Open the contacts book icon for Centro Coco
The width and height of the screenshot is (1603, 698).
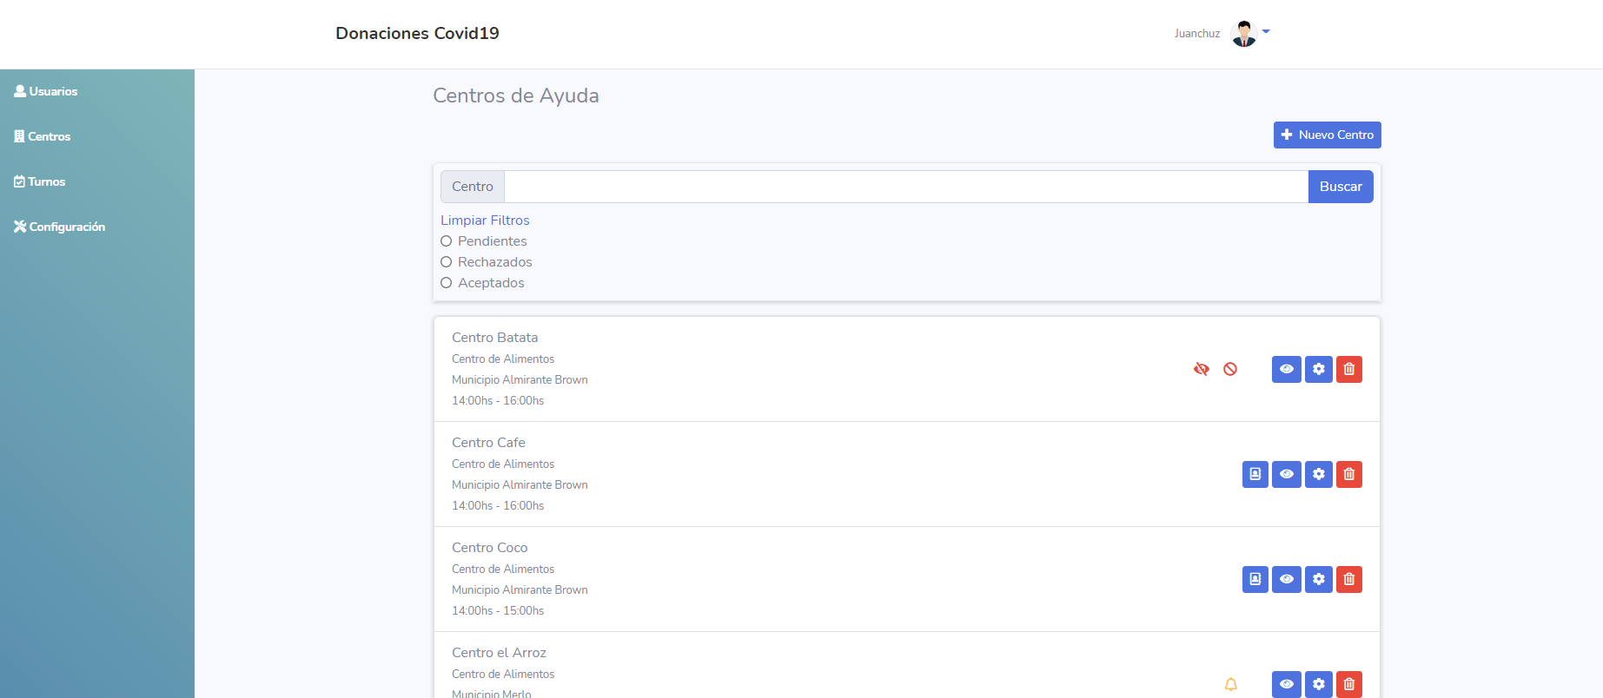click(1255, 579)
